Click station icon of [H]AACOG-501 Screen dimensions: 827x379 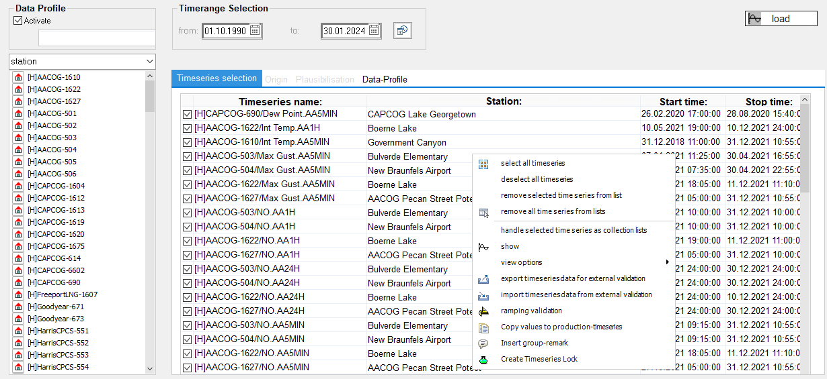pyautogui.click(x=19, y=113)
